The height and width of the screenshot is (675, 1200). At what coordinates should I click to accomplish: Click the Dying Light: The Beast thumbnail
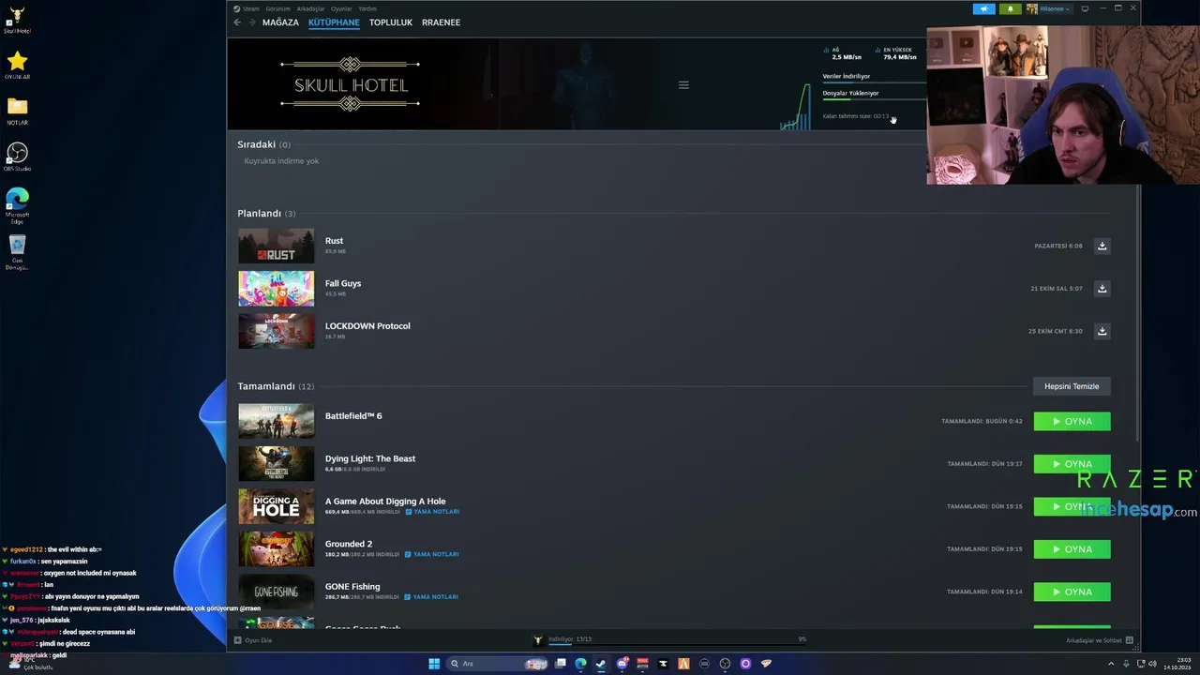tap(276, 463)
